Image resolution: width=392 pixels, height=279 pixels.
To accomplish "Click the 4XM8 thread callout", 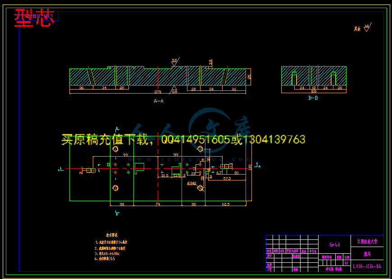I will point(191,183).
